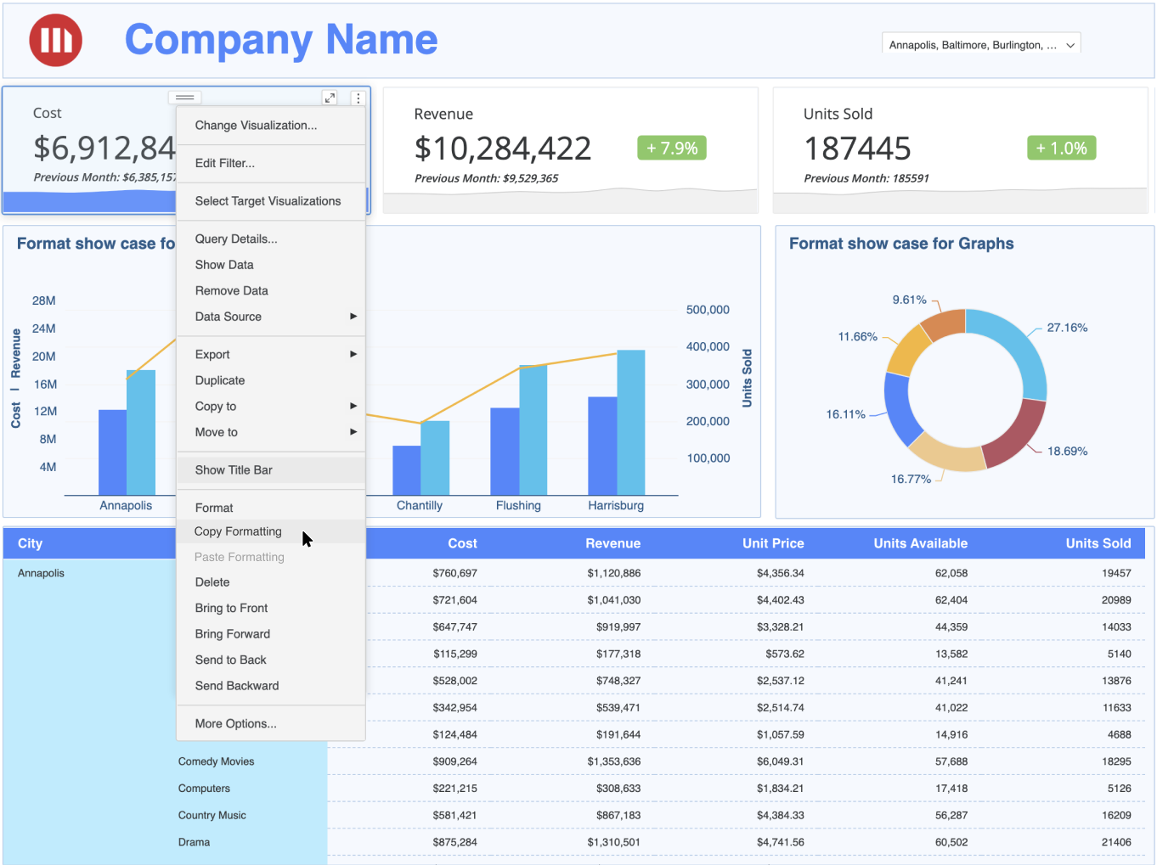Click Show Title Bar menu entry
Viewport: 1157px width, 865px height.
point(234,470)
